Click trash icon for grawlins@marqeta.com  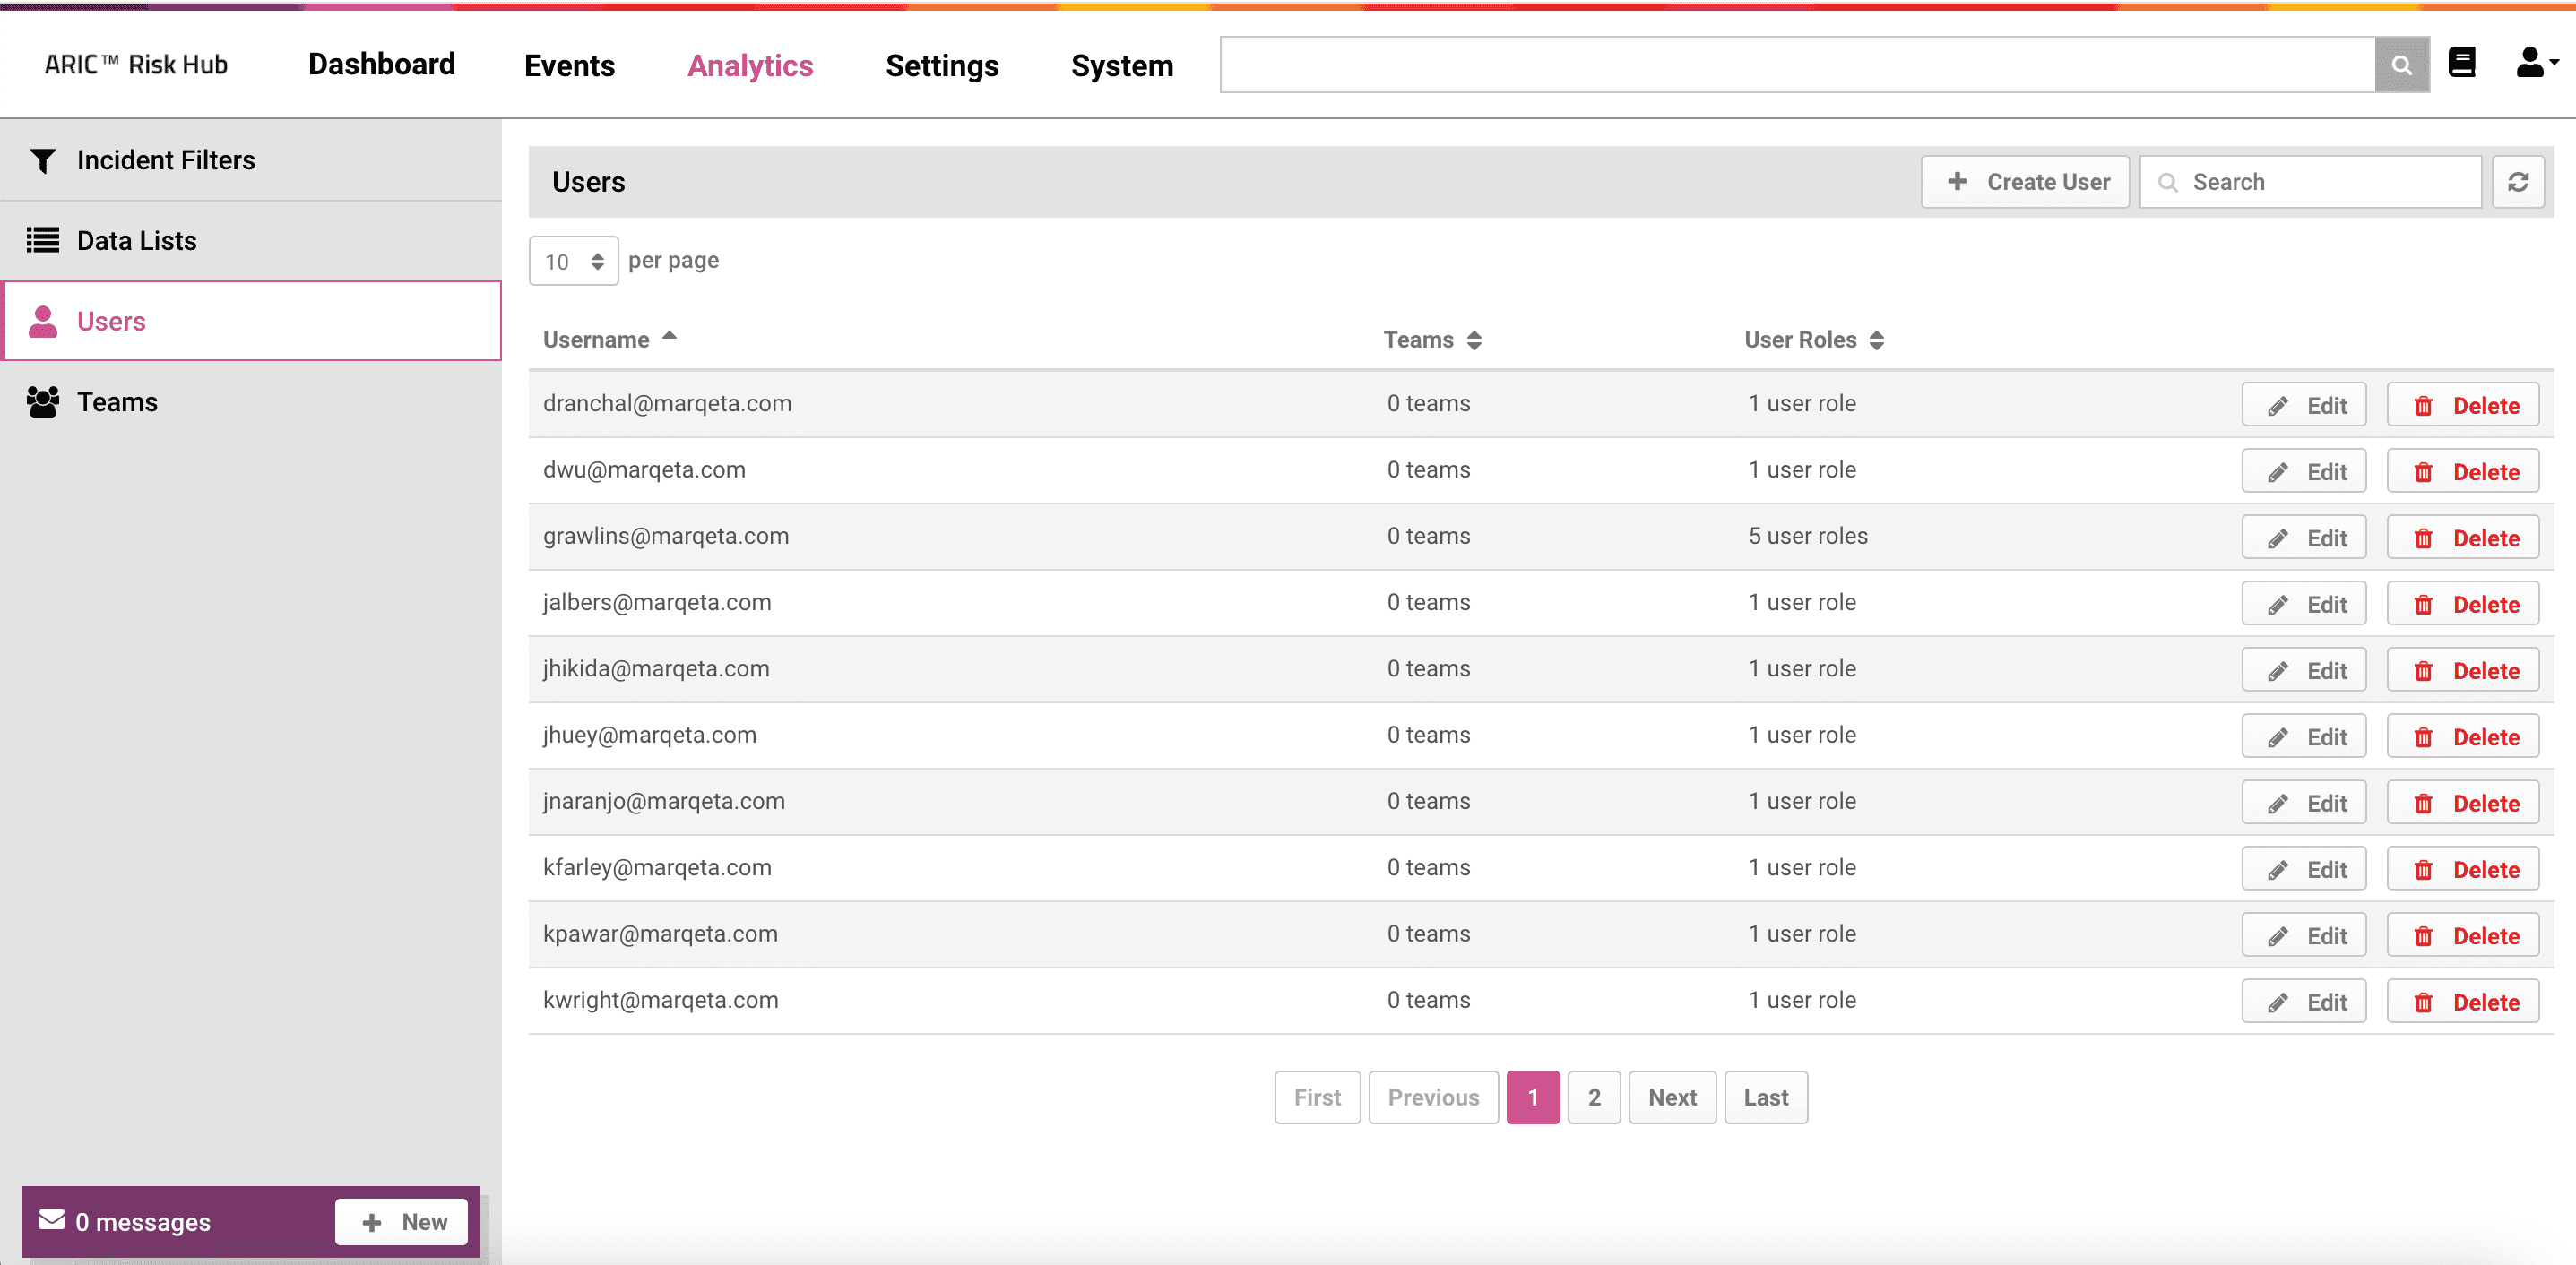(x=2423, y=539)
